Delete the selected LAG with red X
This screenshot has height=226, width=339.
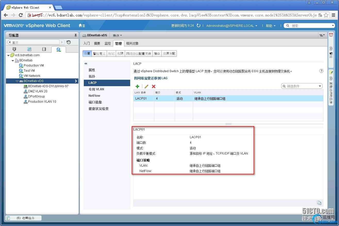click(x=154, y=86)
